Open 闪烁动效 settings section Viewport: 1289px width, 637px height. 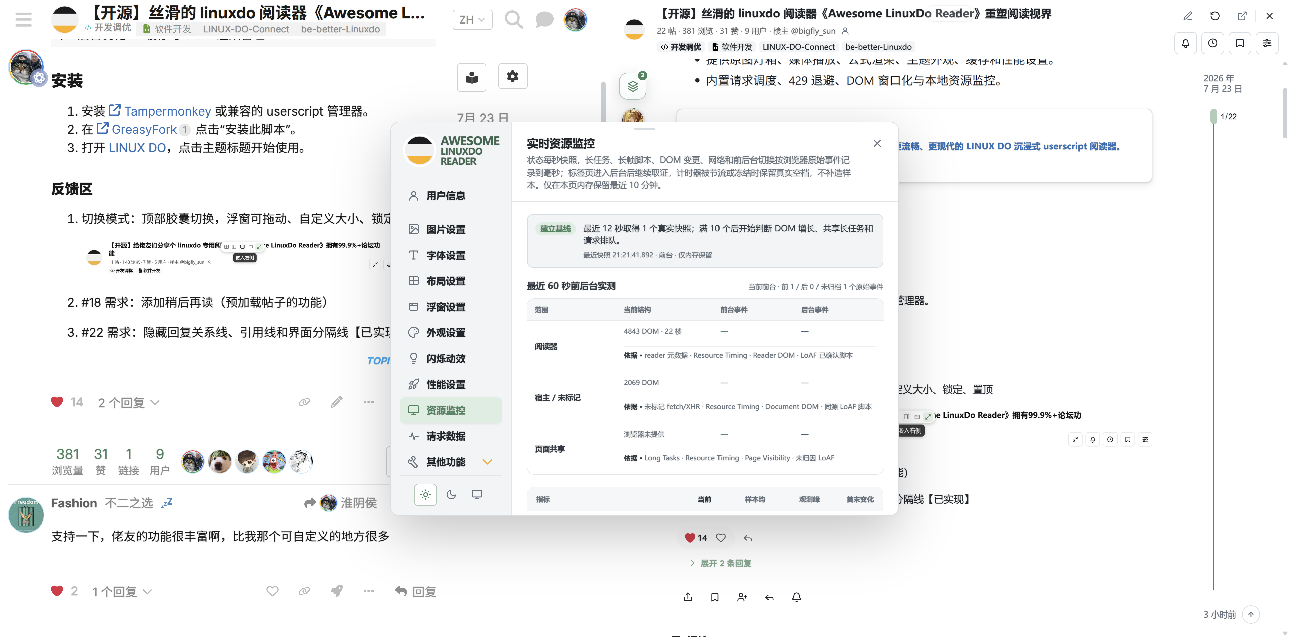coord(451,359)
